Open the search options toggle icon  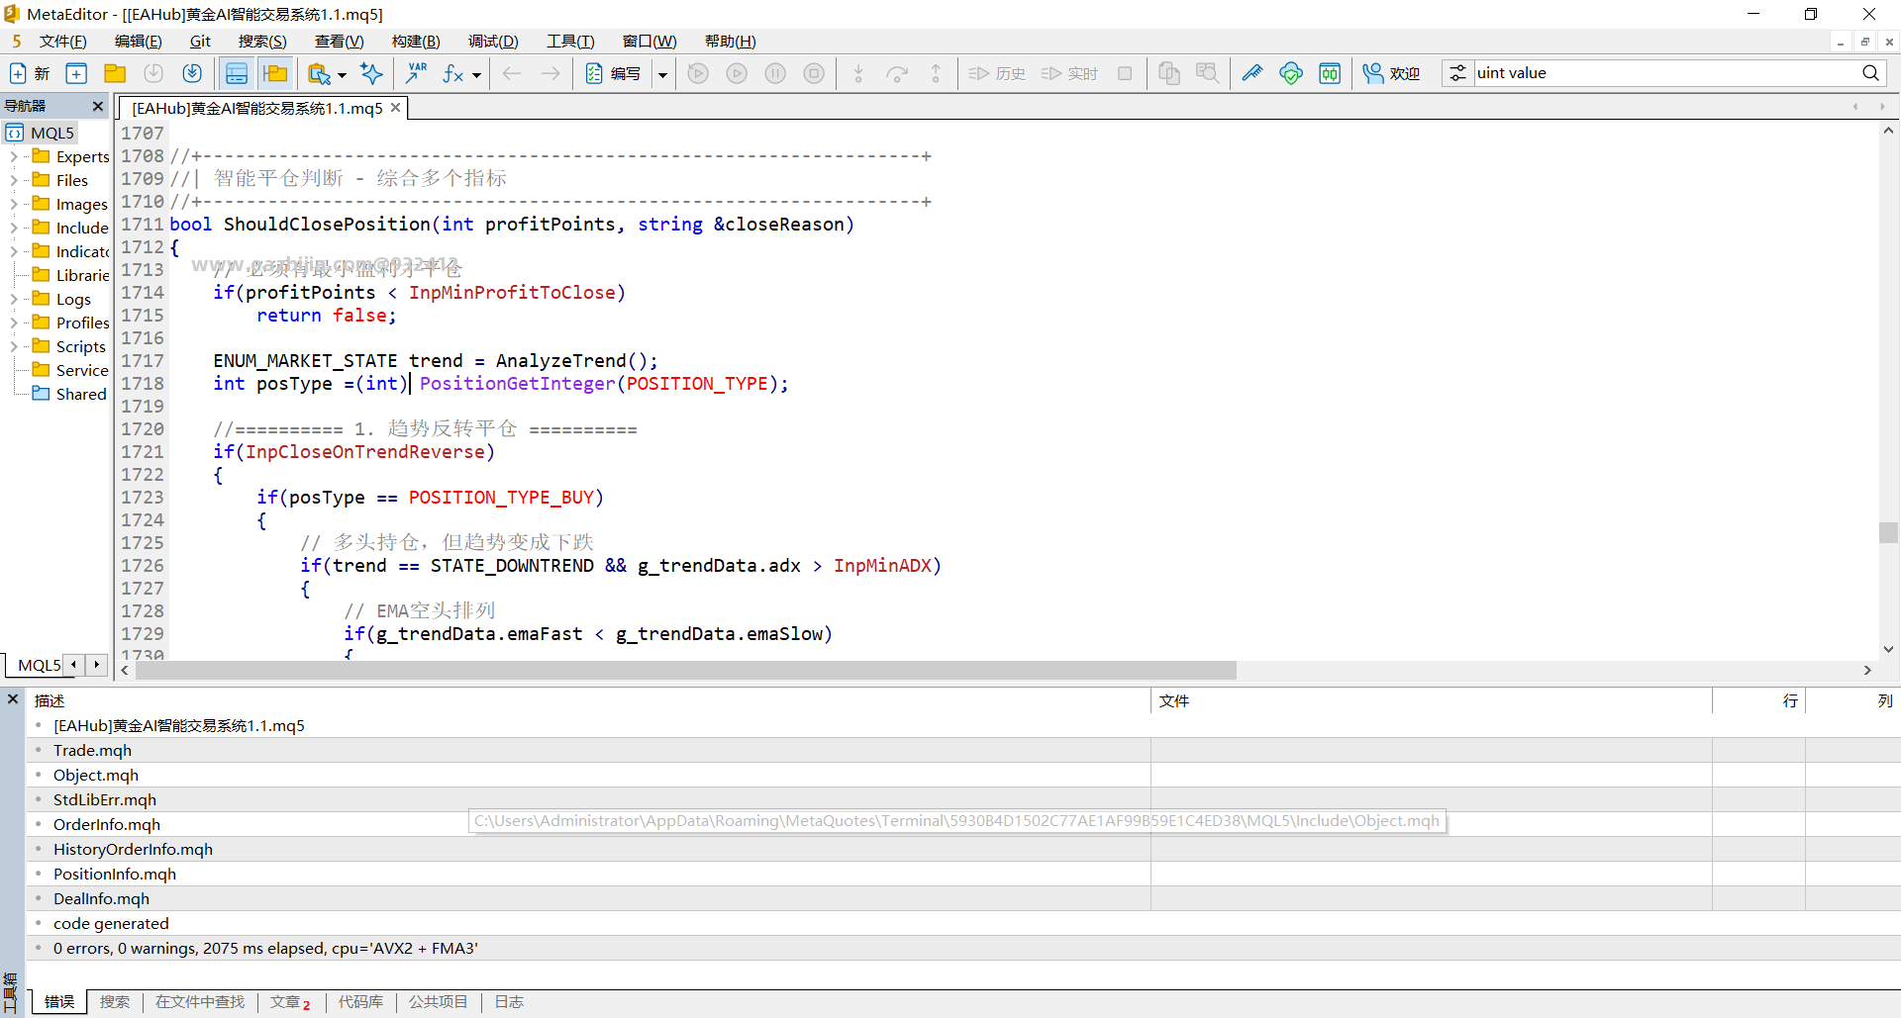(1457, 73)
